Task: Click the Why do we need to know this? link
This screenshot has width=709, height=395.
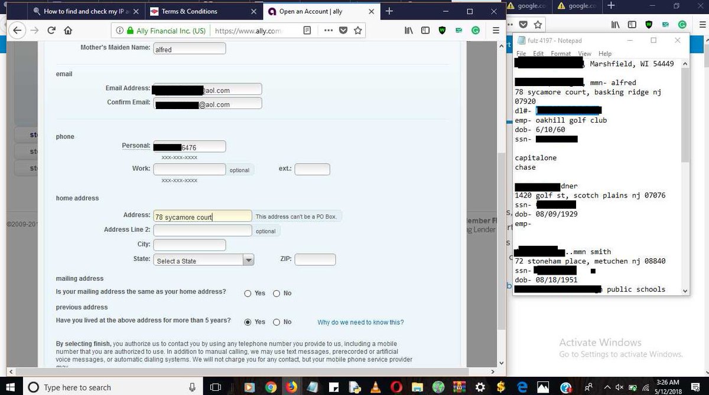Action: pyautogui.click(x=360, y=322)
